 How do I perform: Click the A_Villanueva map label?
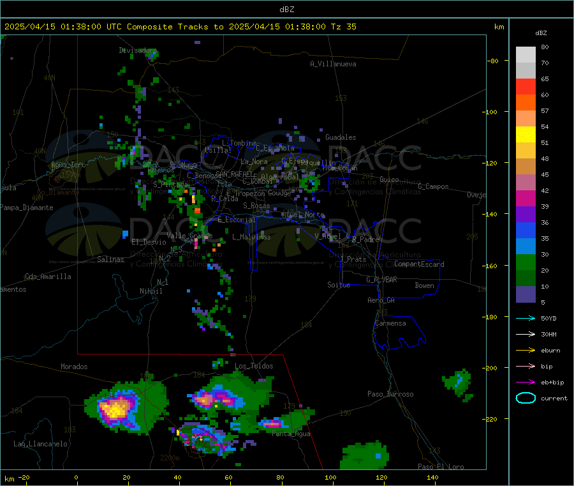(333, 64)
